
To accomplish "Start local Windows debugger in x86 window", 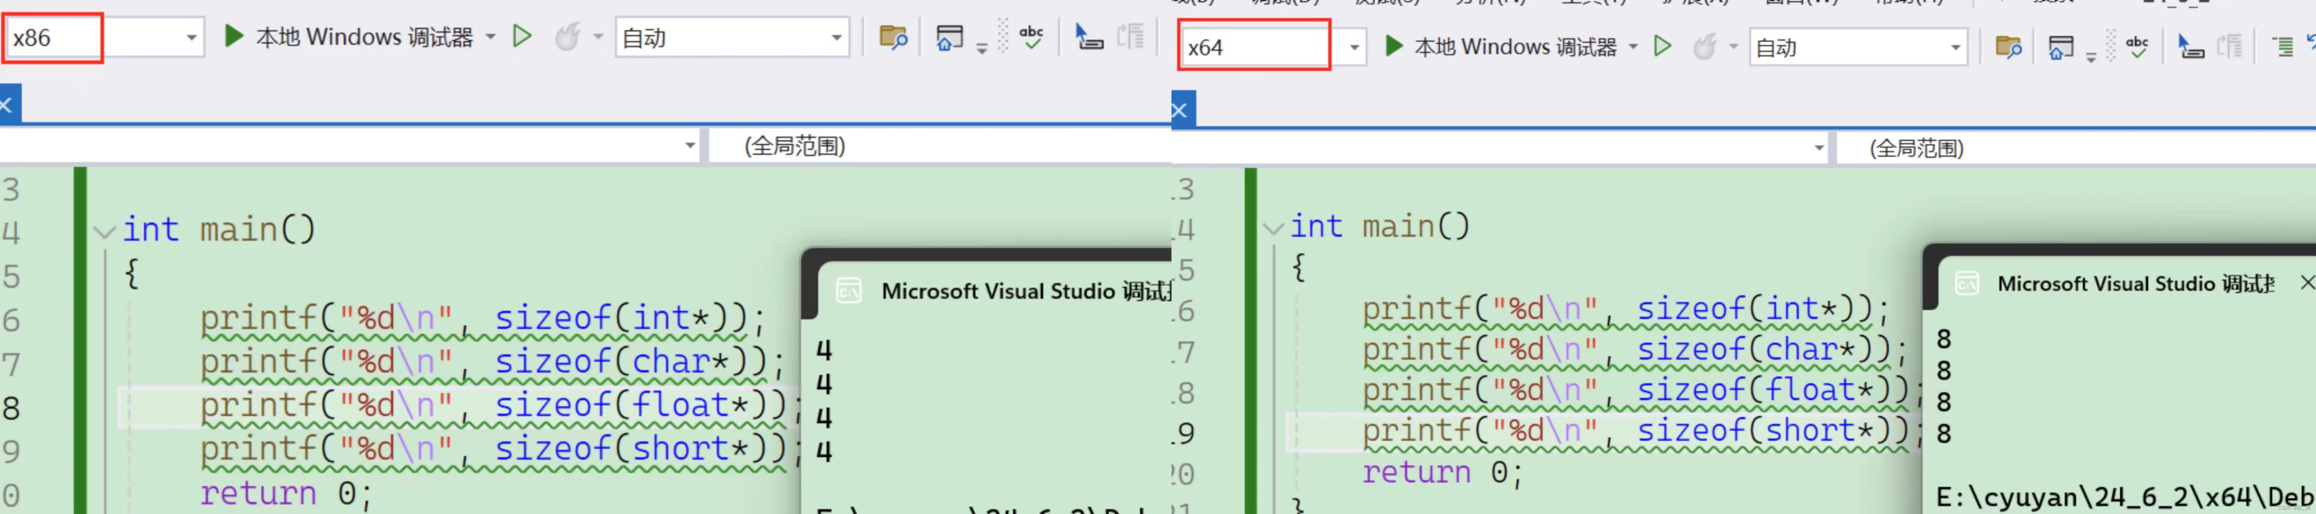I will click(x=349, y=37).
